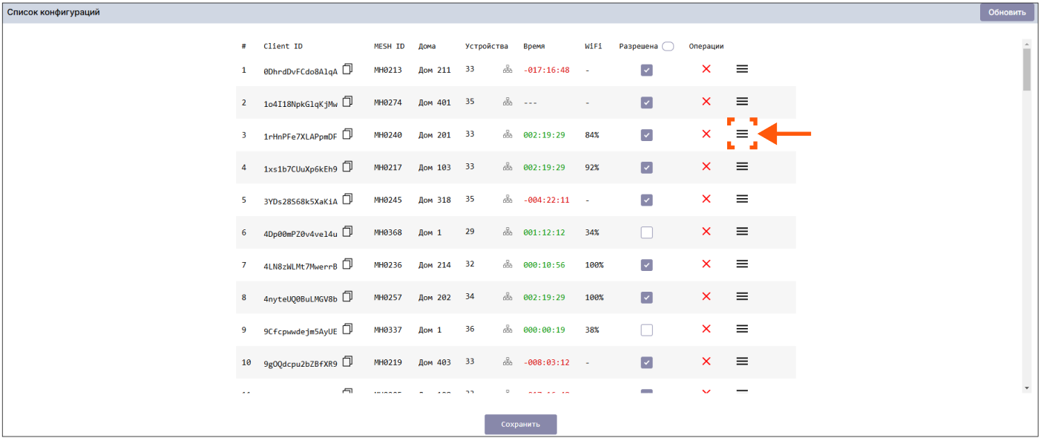Copy Client ID 1rHnPFe7XLAPpmDF

(x=347, y=134)
